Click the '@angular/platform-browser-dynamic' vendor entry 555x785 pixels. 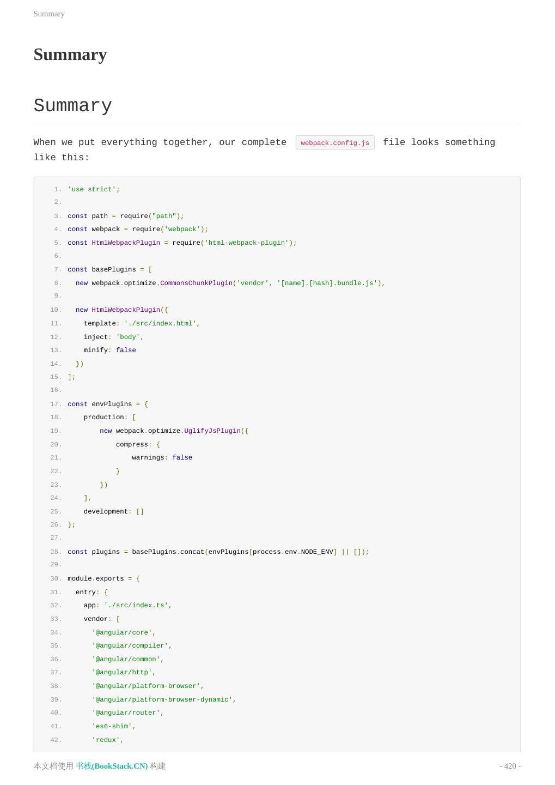[x=164, y=699]
